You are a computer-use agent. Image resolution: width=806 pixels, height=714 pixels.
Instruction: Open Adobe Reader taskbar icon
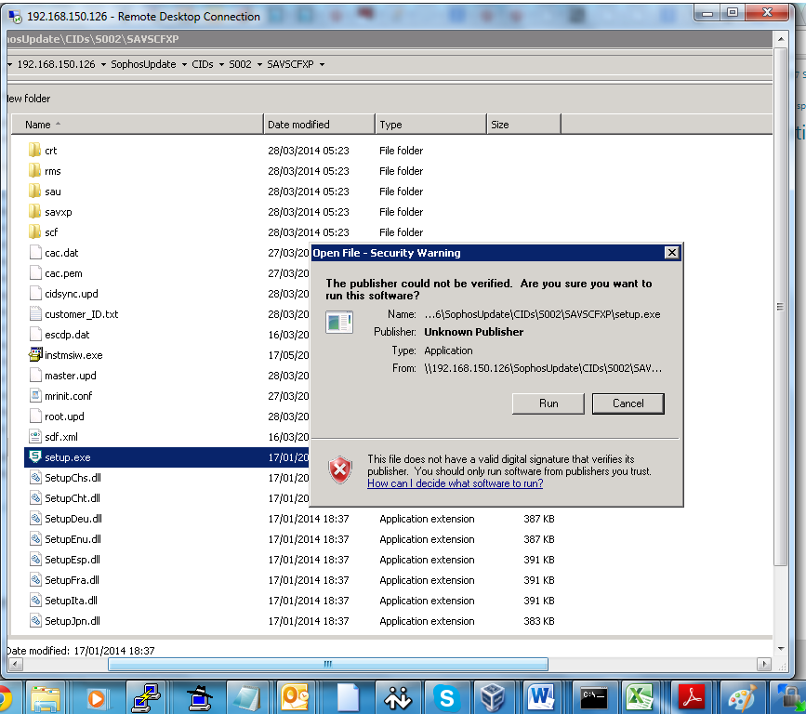(692, 698)
